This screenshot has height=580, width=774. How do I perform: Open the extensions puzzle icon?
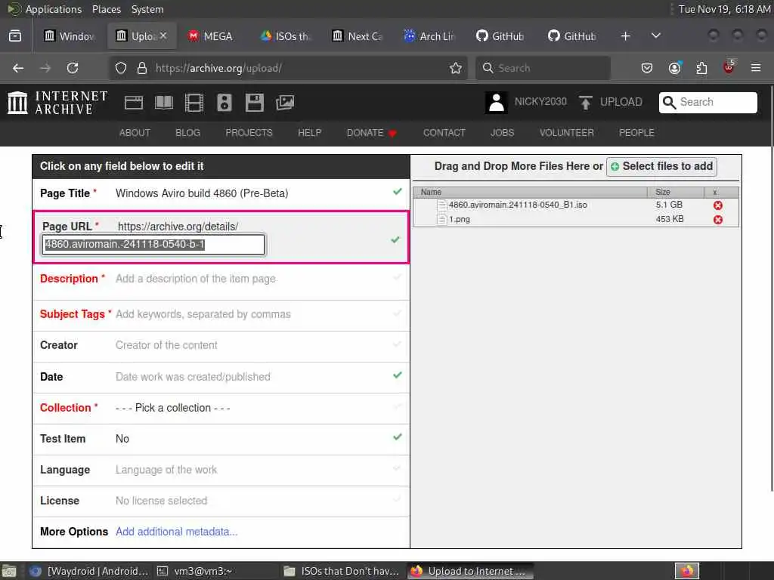point(701,68)
